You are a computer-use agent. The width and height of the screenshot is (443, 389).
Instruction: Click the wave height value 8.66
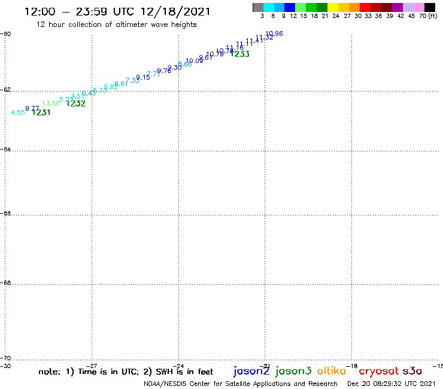[x=185, y=64]
